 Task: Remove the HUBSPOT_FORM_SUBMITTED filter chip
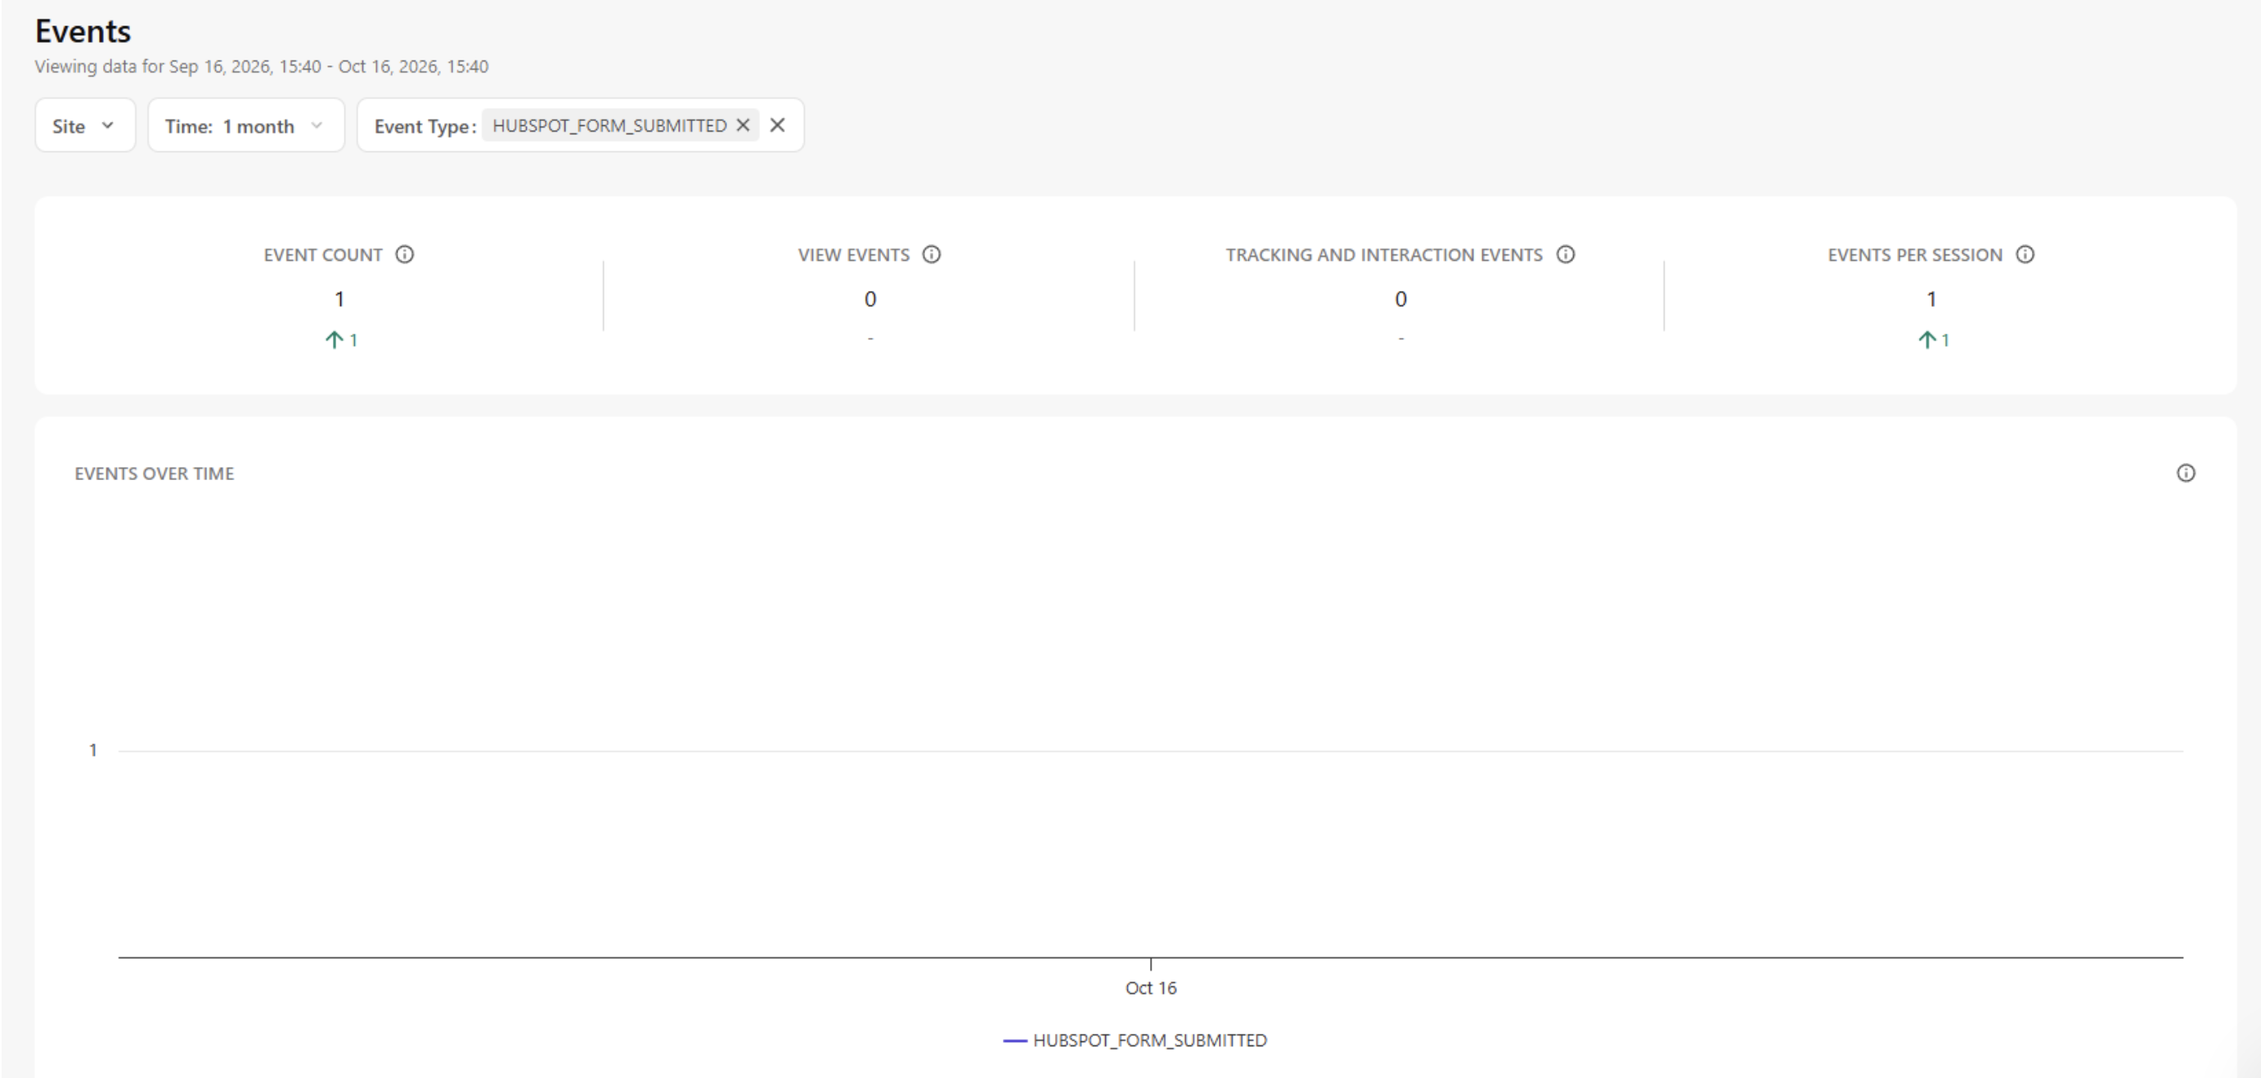(743, 125)
